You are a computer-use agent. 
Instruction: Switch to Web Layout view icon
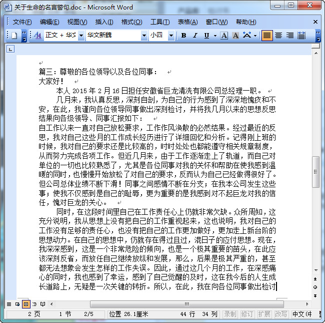pyautogui.click(x=17, y=304)
